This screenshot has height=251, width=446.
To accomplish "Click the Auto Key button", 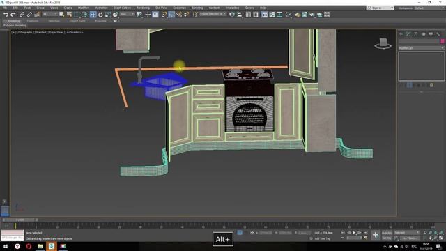I will (387, 233).
